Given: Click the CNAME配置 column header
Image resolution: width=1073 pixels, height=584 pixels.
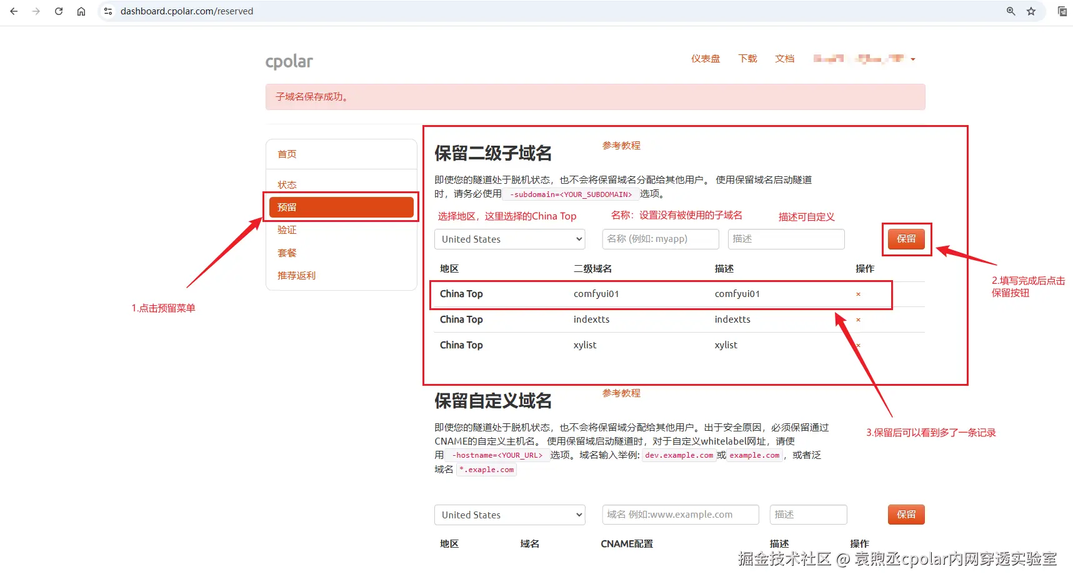Looking at the screenshot, I should pos(627,544).
